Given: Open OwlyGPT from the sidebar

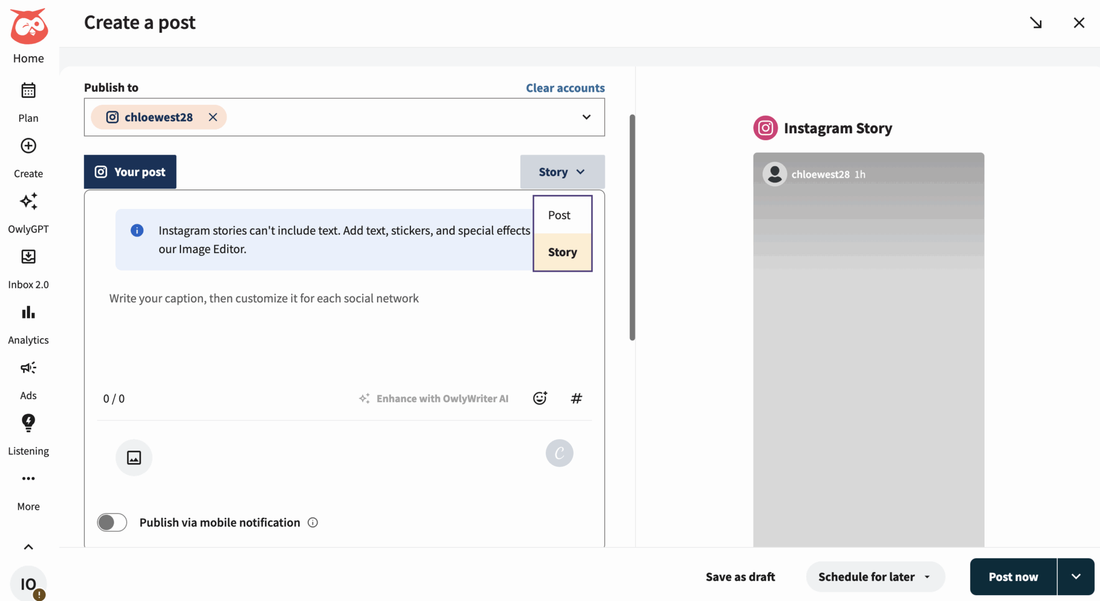Looking at the screenshot, I should [28, 201].
